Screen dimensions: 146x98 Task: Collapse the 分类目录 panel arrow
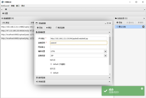point(144,18)
